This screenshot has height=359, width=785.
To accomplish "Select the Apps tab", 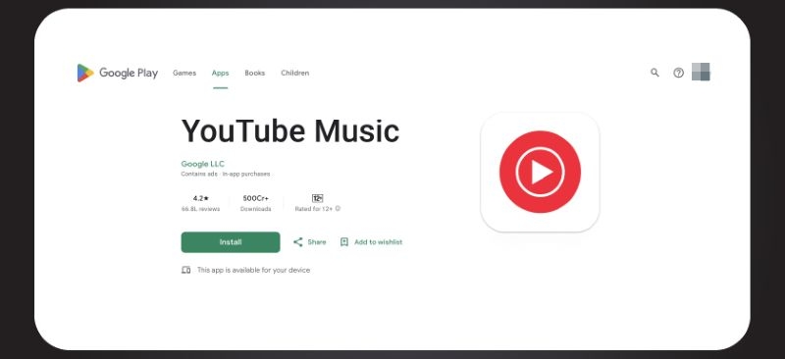I will (220, 74).
